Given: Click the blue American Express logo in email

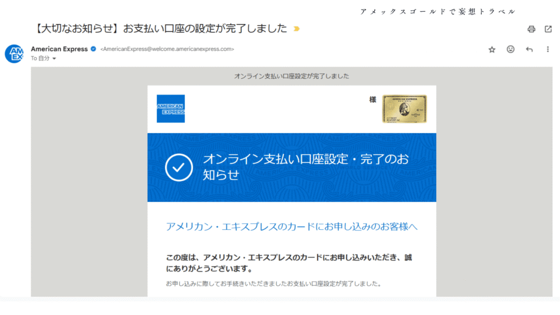Looking at the screenshot, I should pyautogui.click(x=171, y=109).
